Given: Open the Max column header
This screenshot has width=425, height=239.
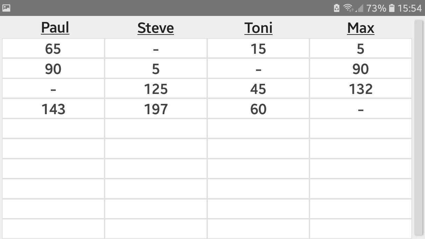Looking at the screenshot, I should tap(361, 28).
